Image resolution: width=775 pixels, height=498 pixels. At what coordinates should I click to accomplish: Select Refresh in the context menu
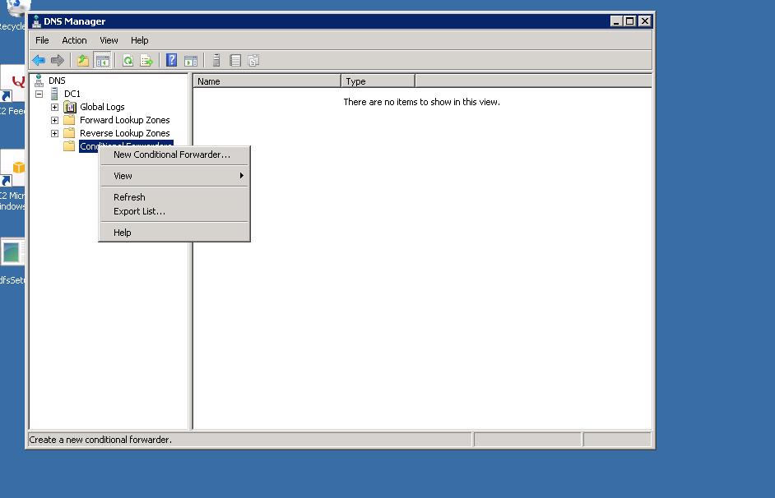click(x=174, y=197)
